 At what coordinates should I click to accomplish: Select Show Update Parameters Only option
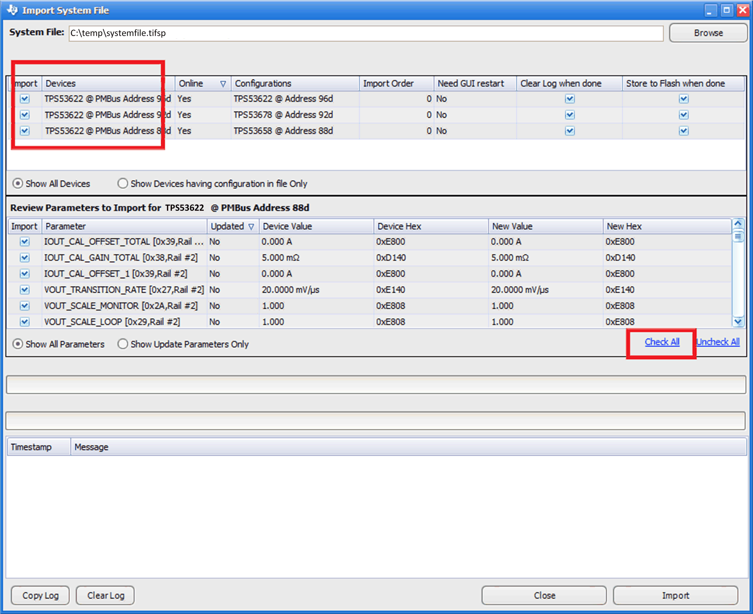pyautogui.click(x=122, y=344)
